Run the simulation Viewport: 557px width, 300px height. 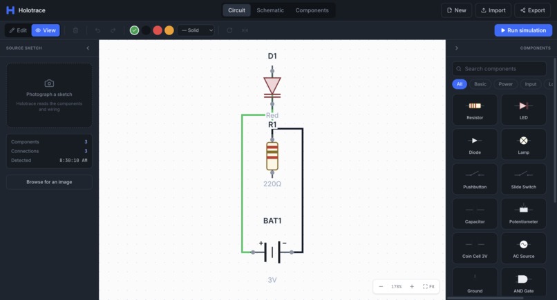pyautogui.click(x=523, y=30)
